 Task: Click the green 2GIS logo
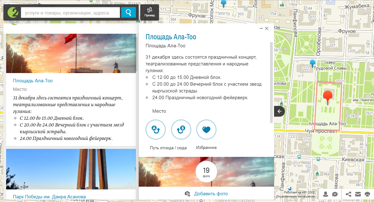(x=13, y=13)
